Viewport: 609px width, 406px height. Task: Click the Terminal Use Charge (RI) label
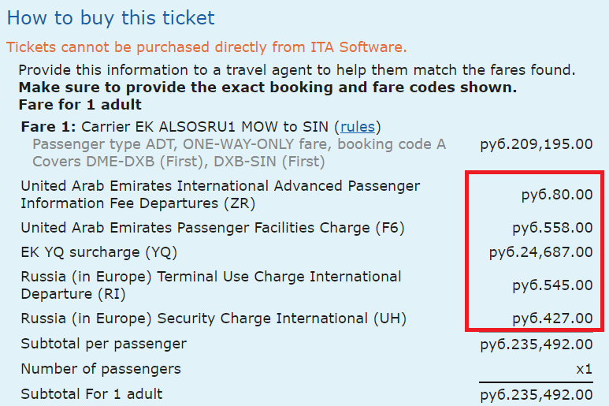(x=210, y=285)
